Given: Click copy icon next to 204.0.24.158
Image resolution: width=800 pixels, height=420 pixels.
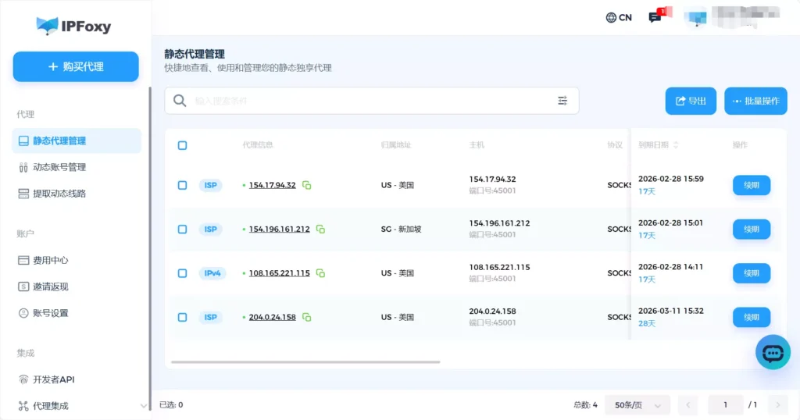Looking at the screenshot, I should click(307, 318).
